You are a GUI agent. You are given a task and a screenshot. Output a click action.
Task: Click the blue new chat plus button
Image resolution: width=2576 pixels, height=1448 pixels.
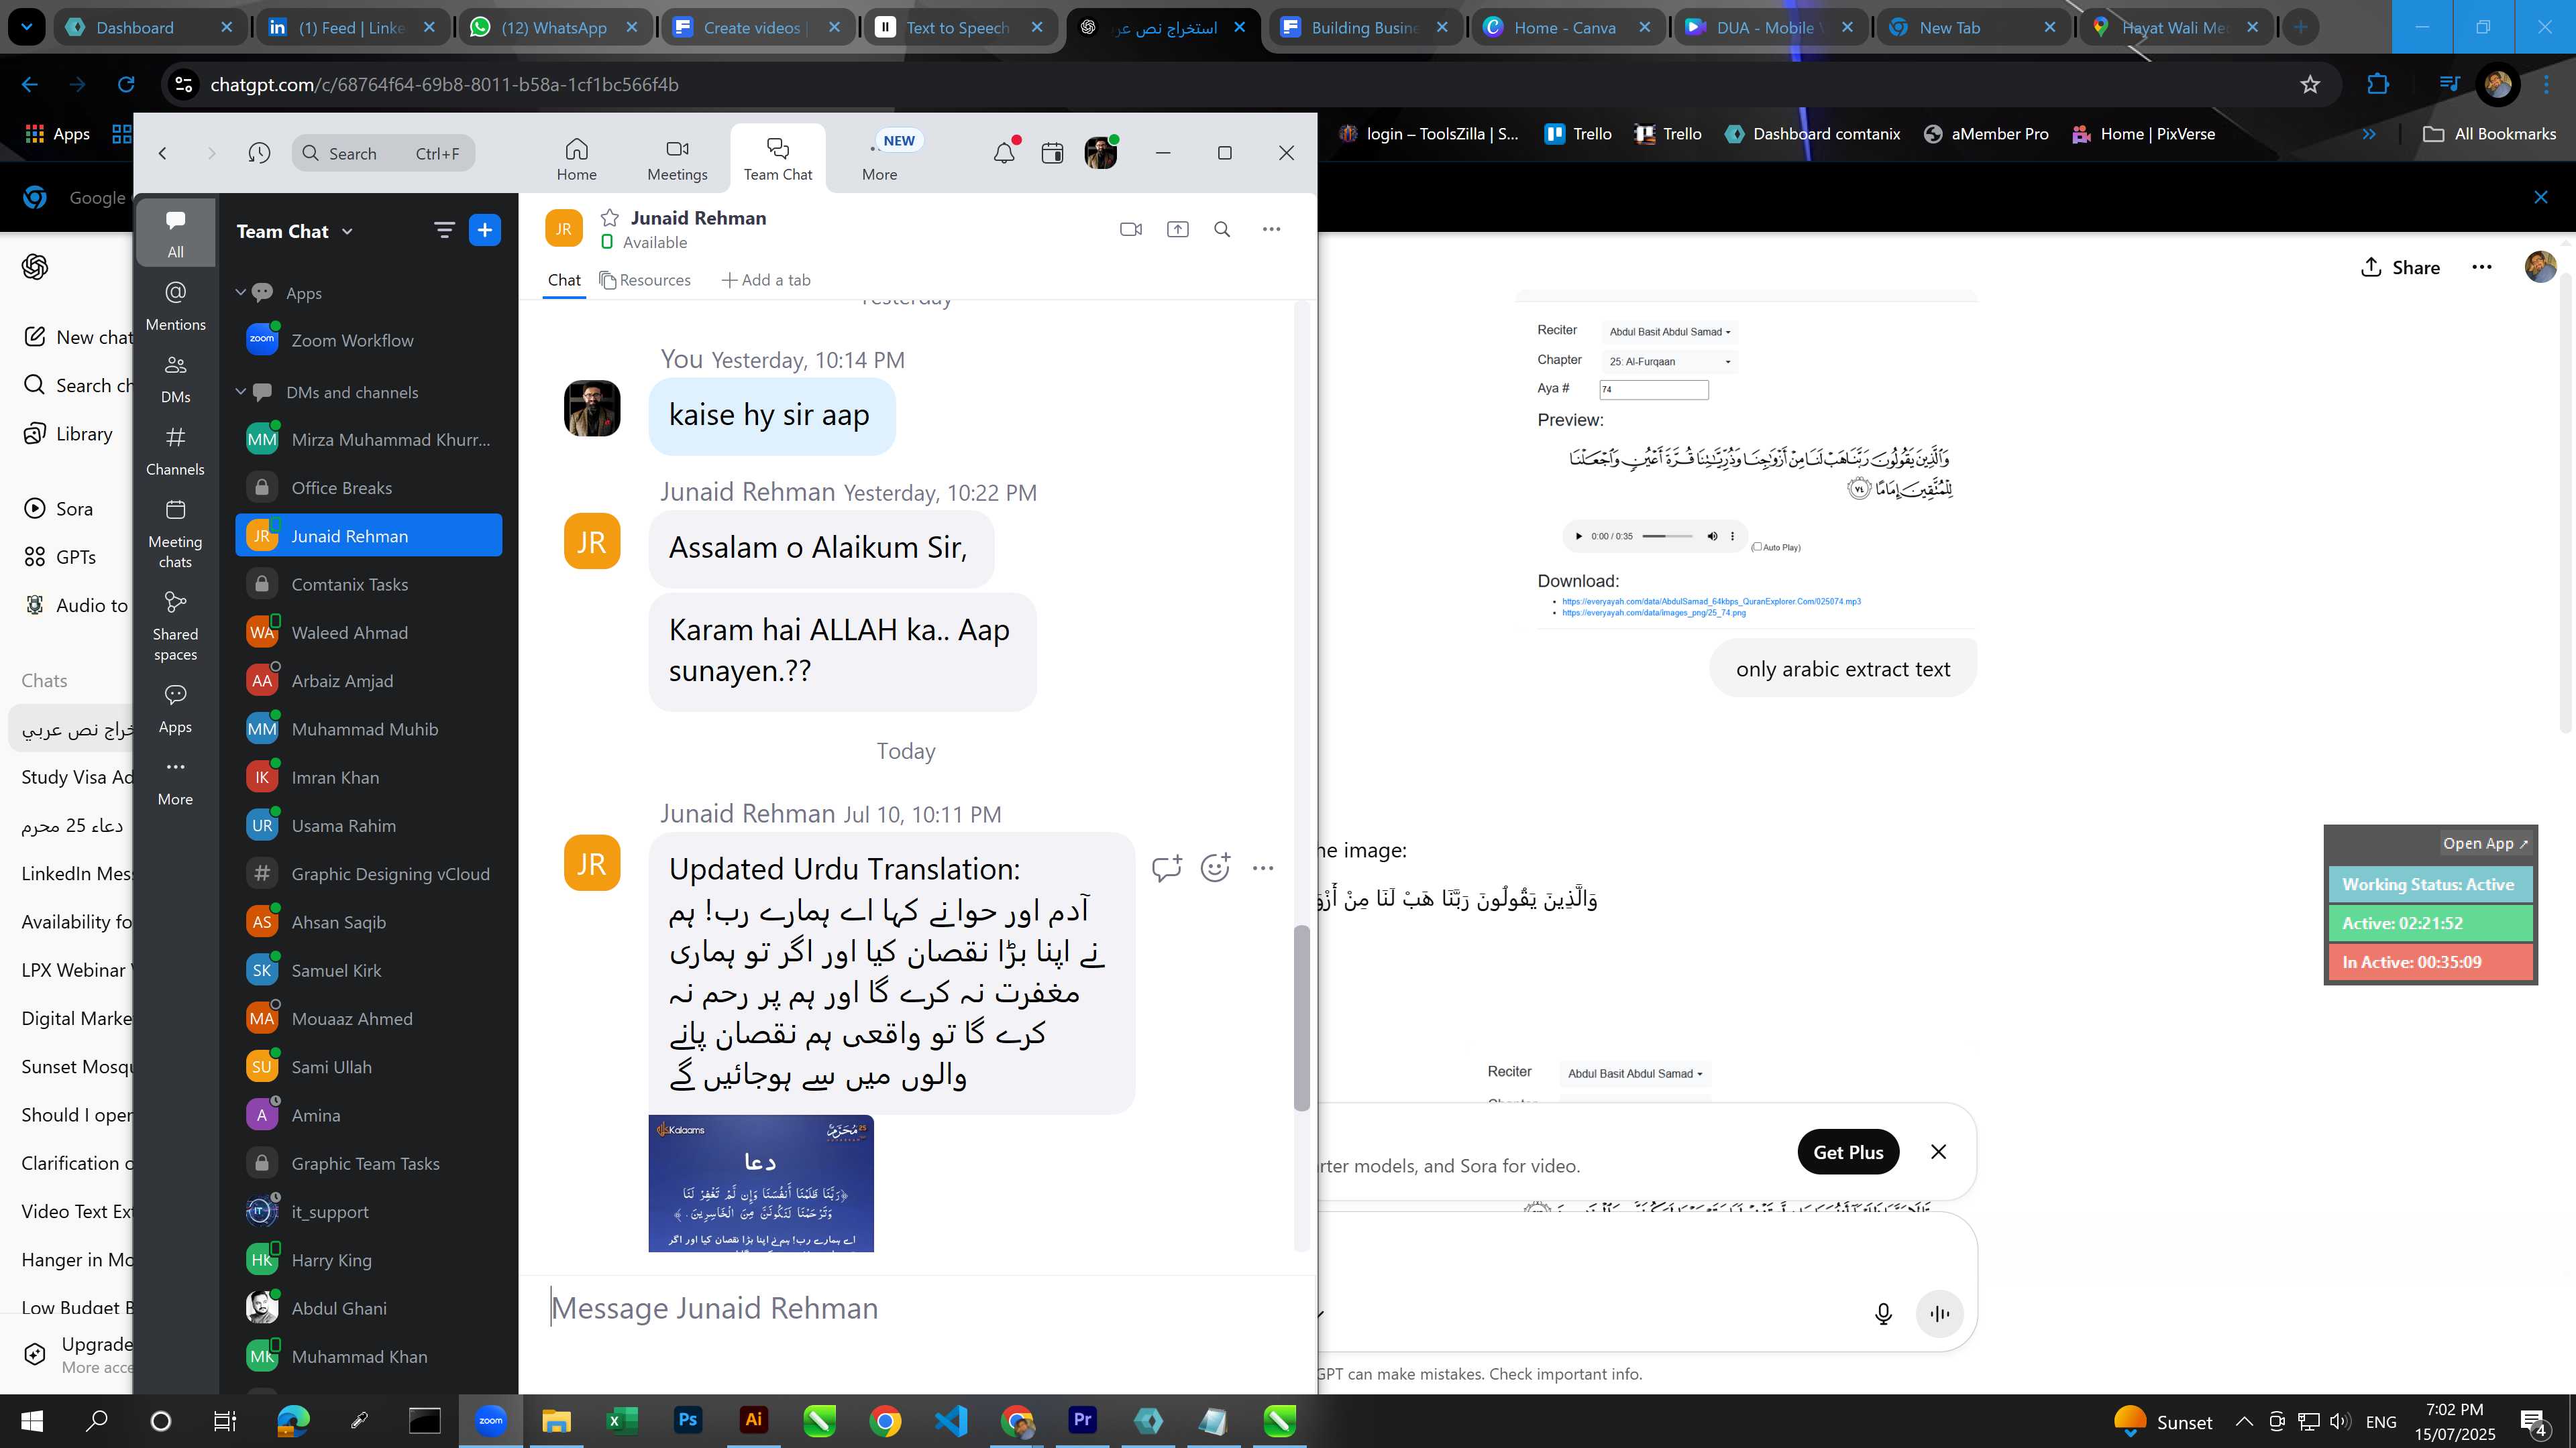click(485, 231)
